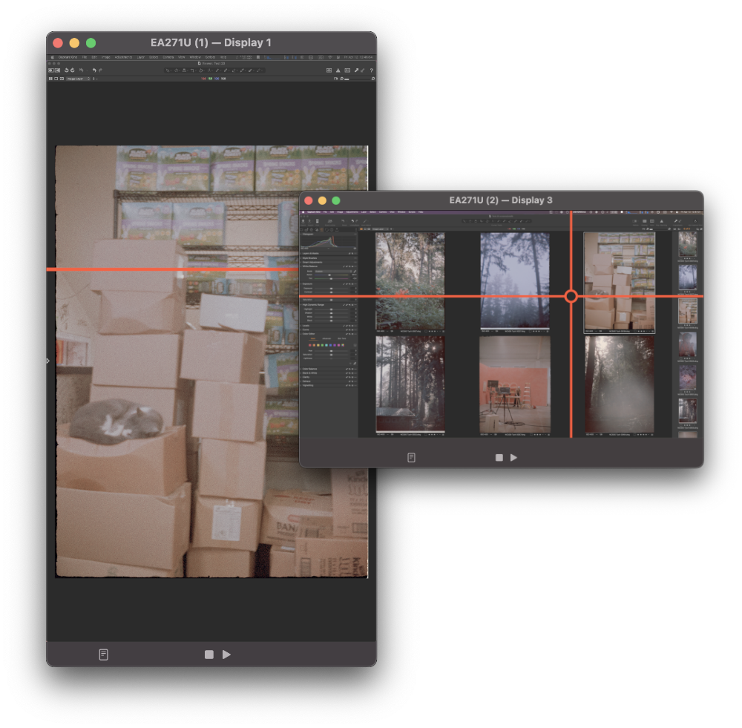Open the File menu in Display 1

(x=85, y=57)
